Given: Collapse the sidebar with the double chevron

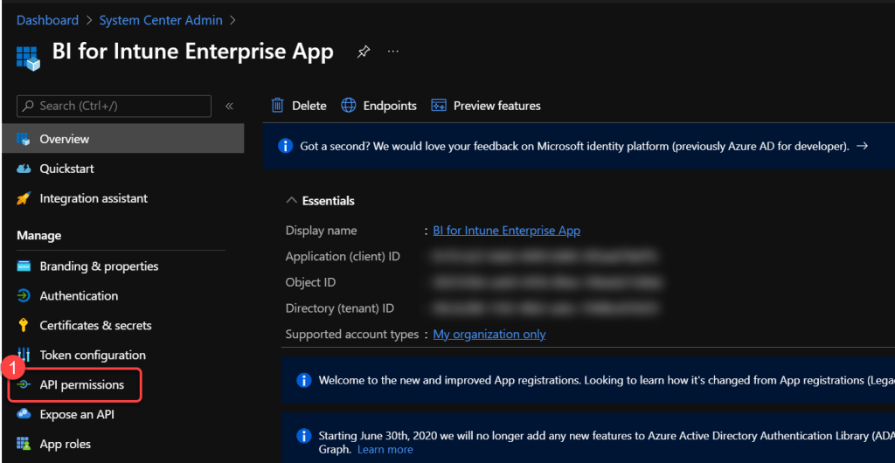Looking at the screenshot, I should pos(229,106).
